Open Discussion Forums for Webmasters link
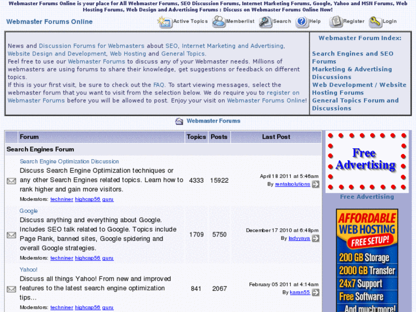The image size is (416, 312). pos(92,46)
